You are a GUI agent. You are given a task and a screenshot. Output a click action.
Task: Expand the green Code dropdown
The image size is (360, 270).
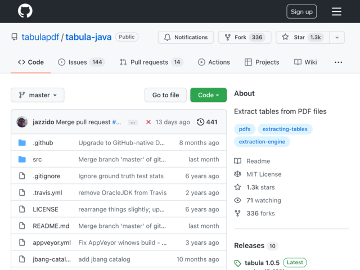(208, 95)
